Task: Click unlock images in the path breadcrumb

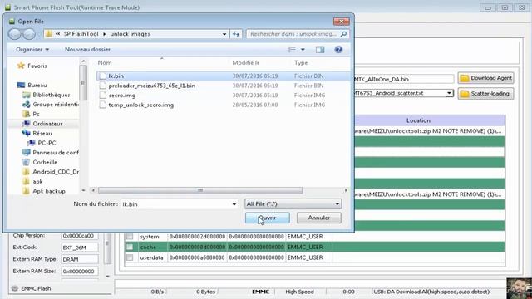Action: [x=130, y=34]
